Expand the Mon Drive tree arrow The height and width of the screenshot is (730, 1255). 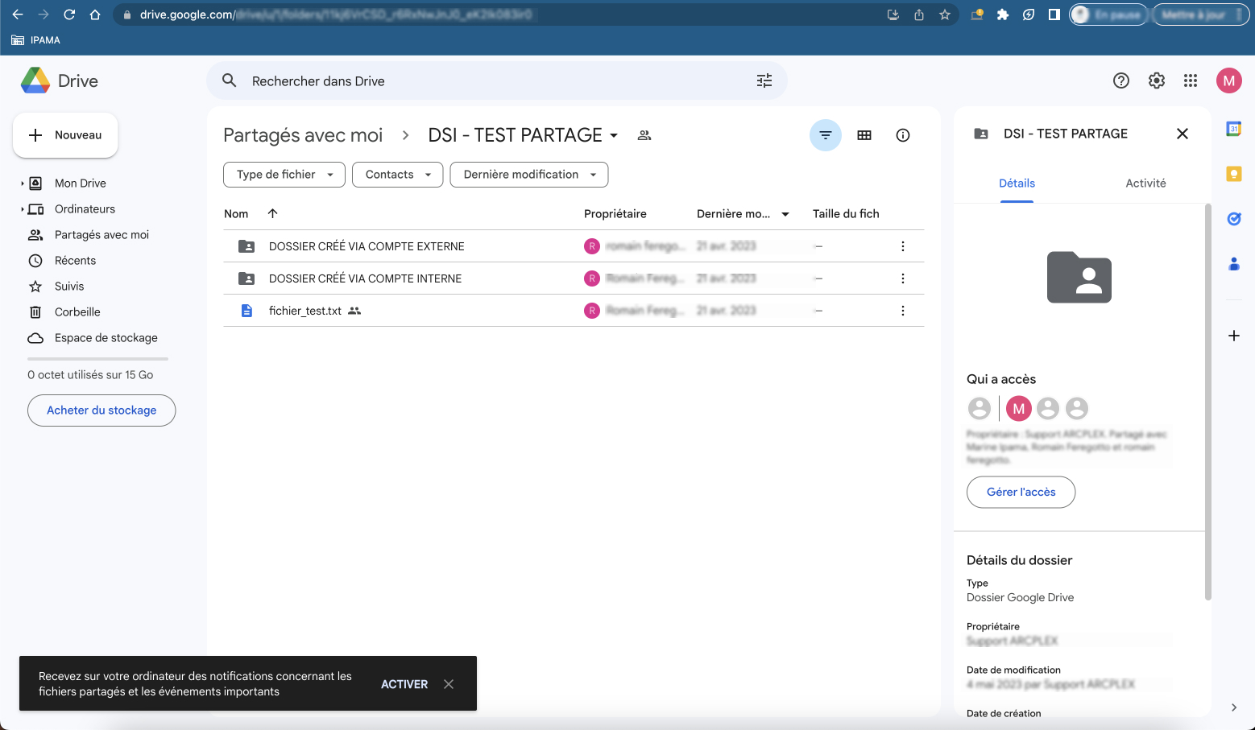(22, 184)
